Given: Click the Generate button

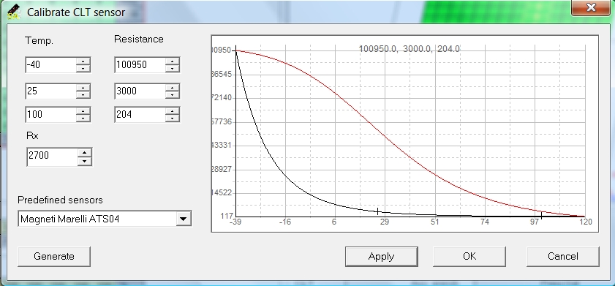Looking at the screenshot, I should point(54,257).
